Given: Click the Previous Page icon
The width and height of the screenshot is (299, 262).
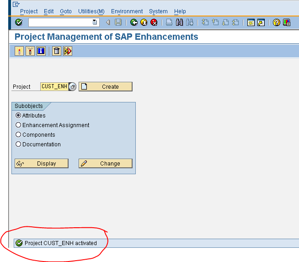Looking at the screenshot, I should click(215, 22).
